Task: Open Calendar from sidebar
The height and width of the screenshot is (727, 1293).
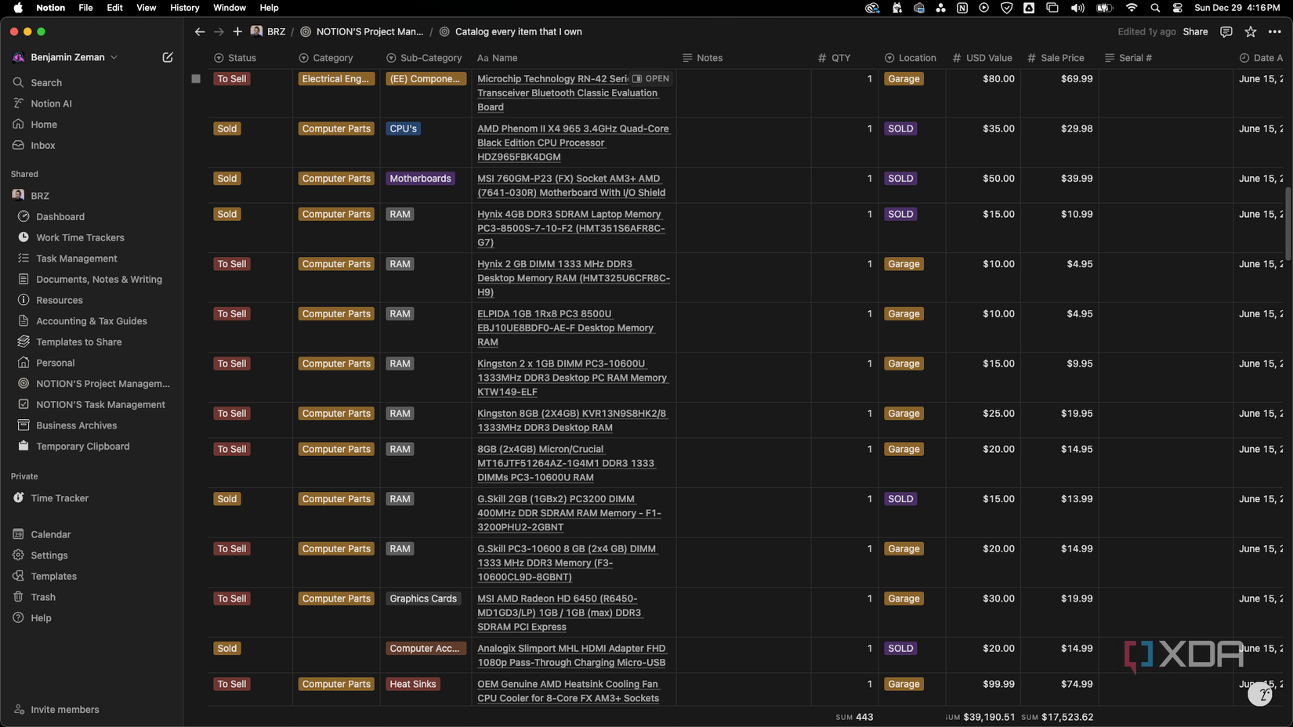Action: coord(50,534)
